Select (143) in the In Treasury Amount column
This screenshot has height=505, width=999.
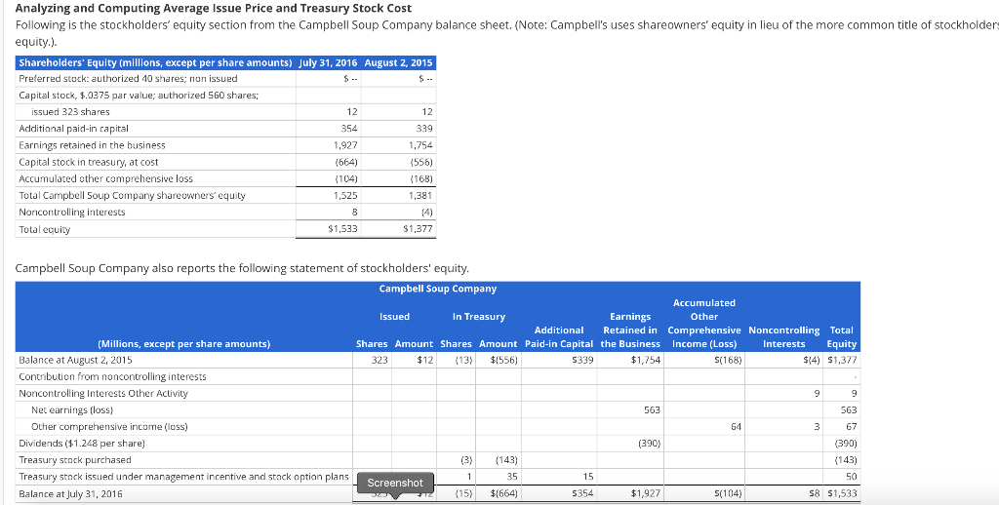(x=506, y=459)
